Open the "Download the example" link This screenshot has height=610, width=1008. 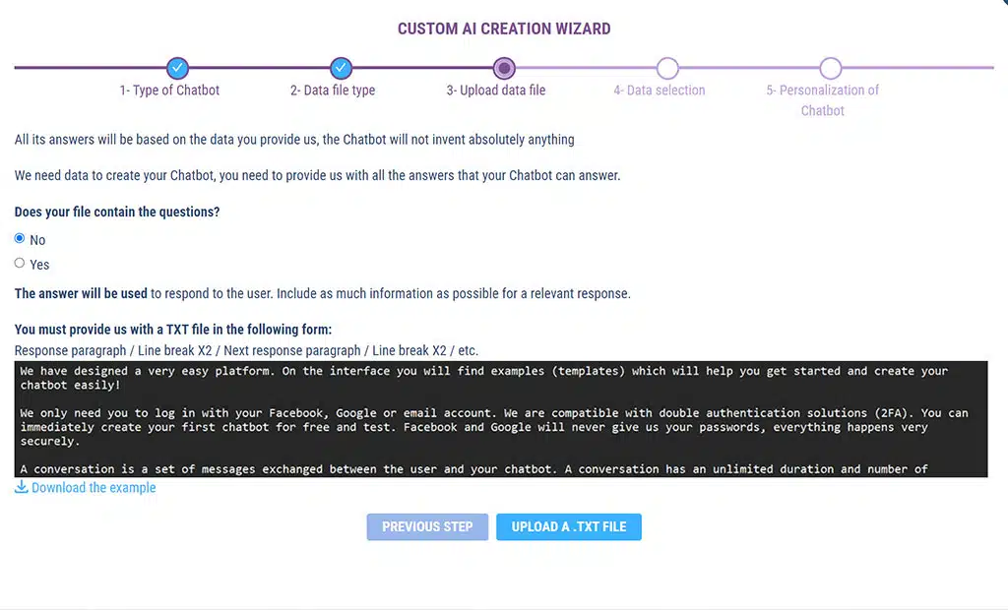[94, 488]
